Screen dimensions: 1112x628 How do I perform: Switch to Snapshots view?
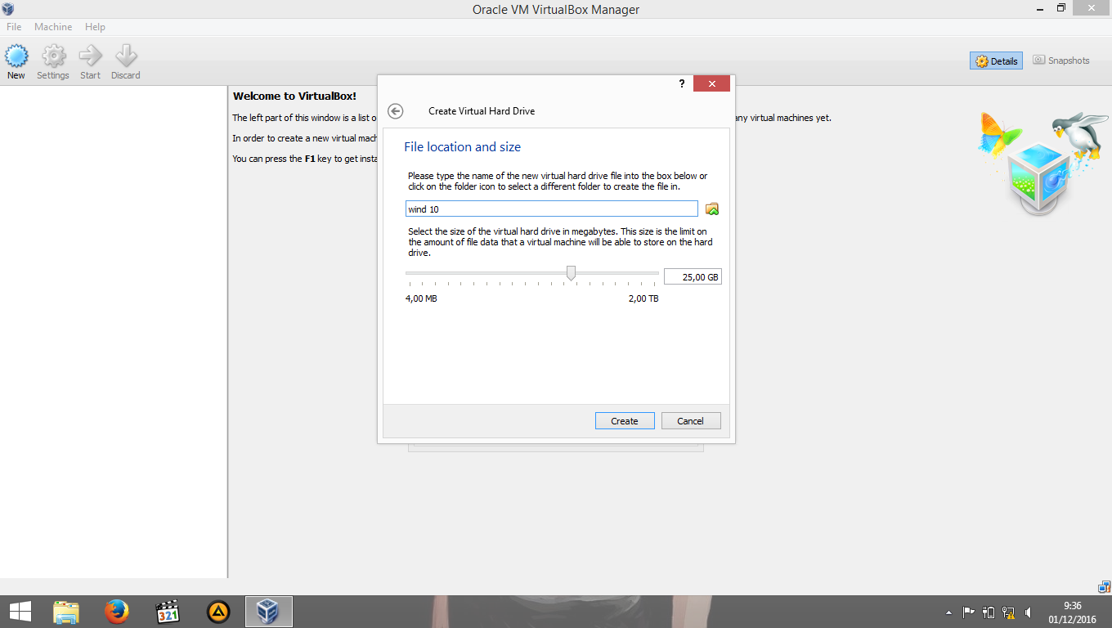1061,61
